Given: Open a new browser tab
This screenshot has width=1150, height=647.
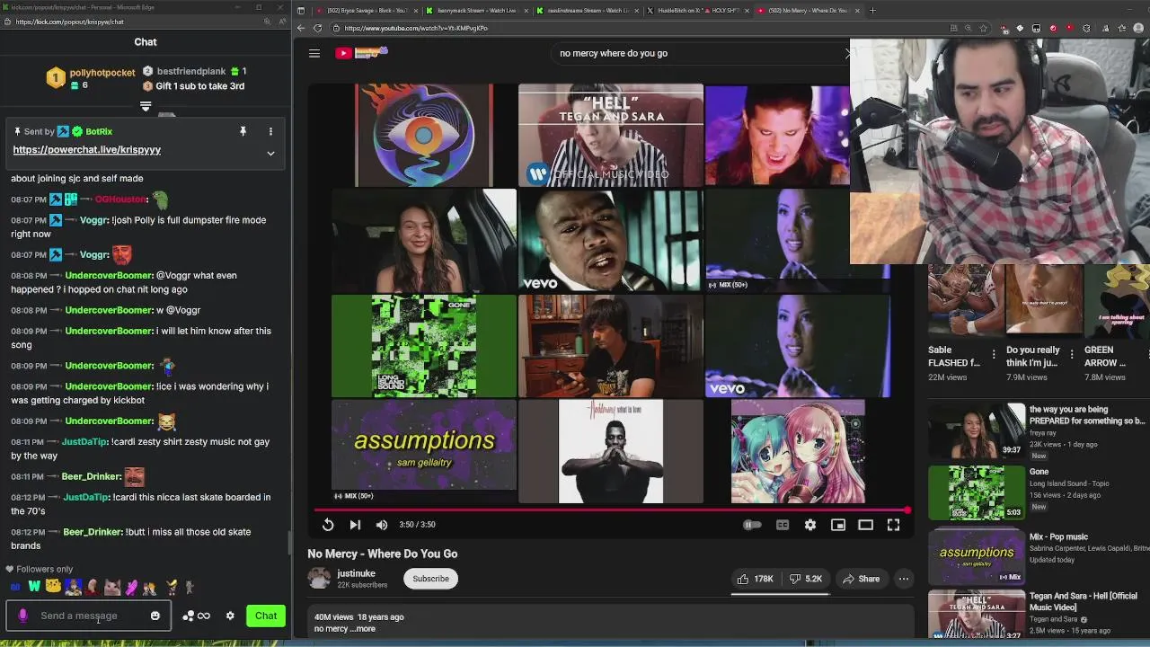Looking at the screenshot, I should (872, 11).
